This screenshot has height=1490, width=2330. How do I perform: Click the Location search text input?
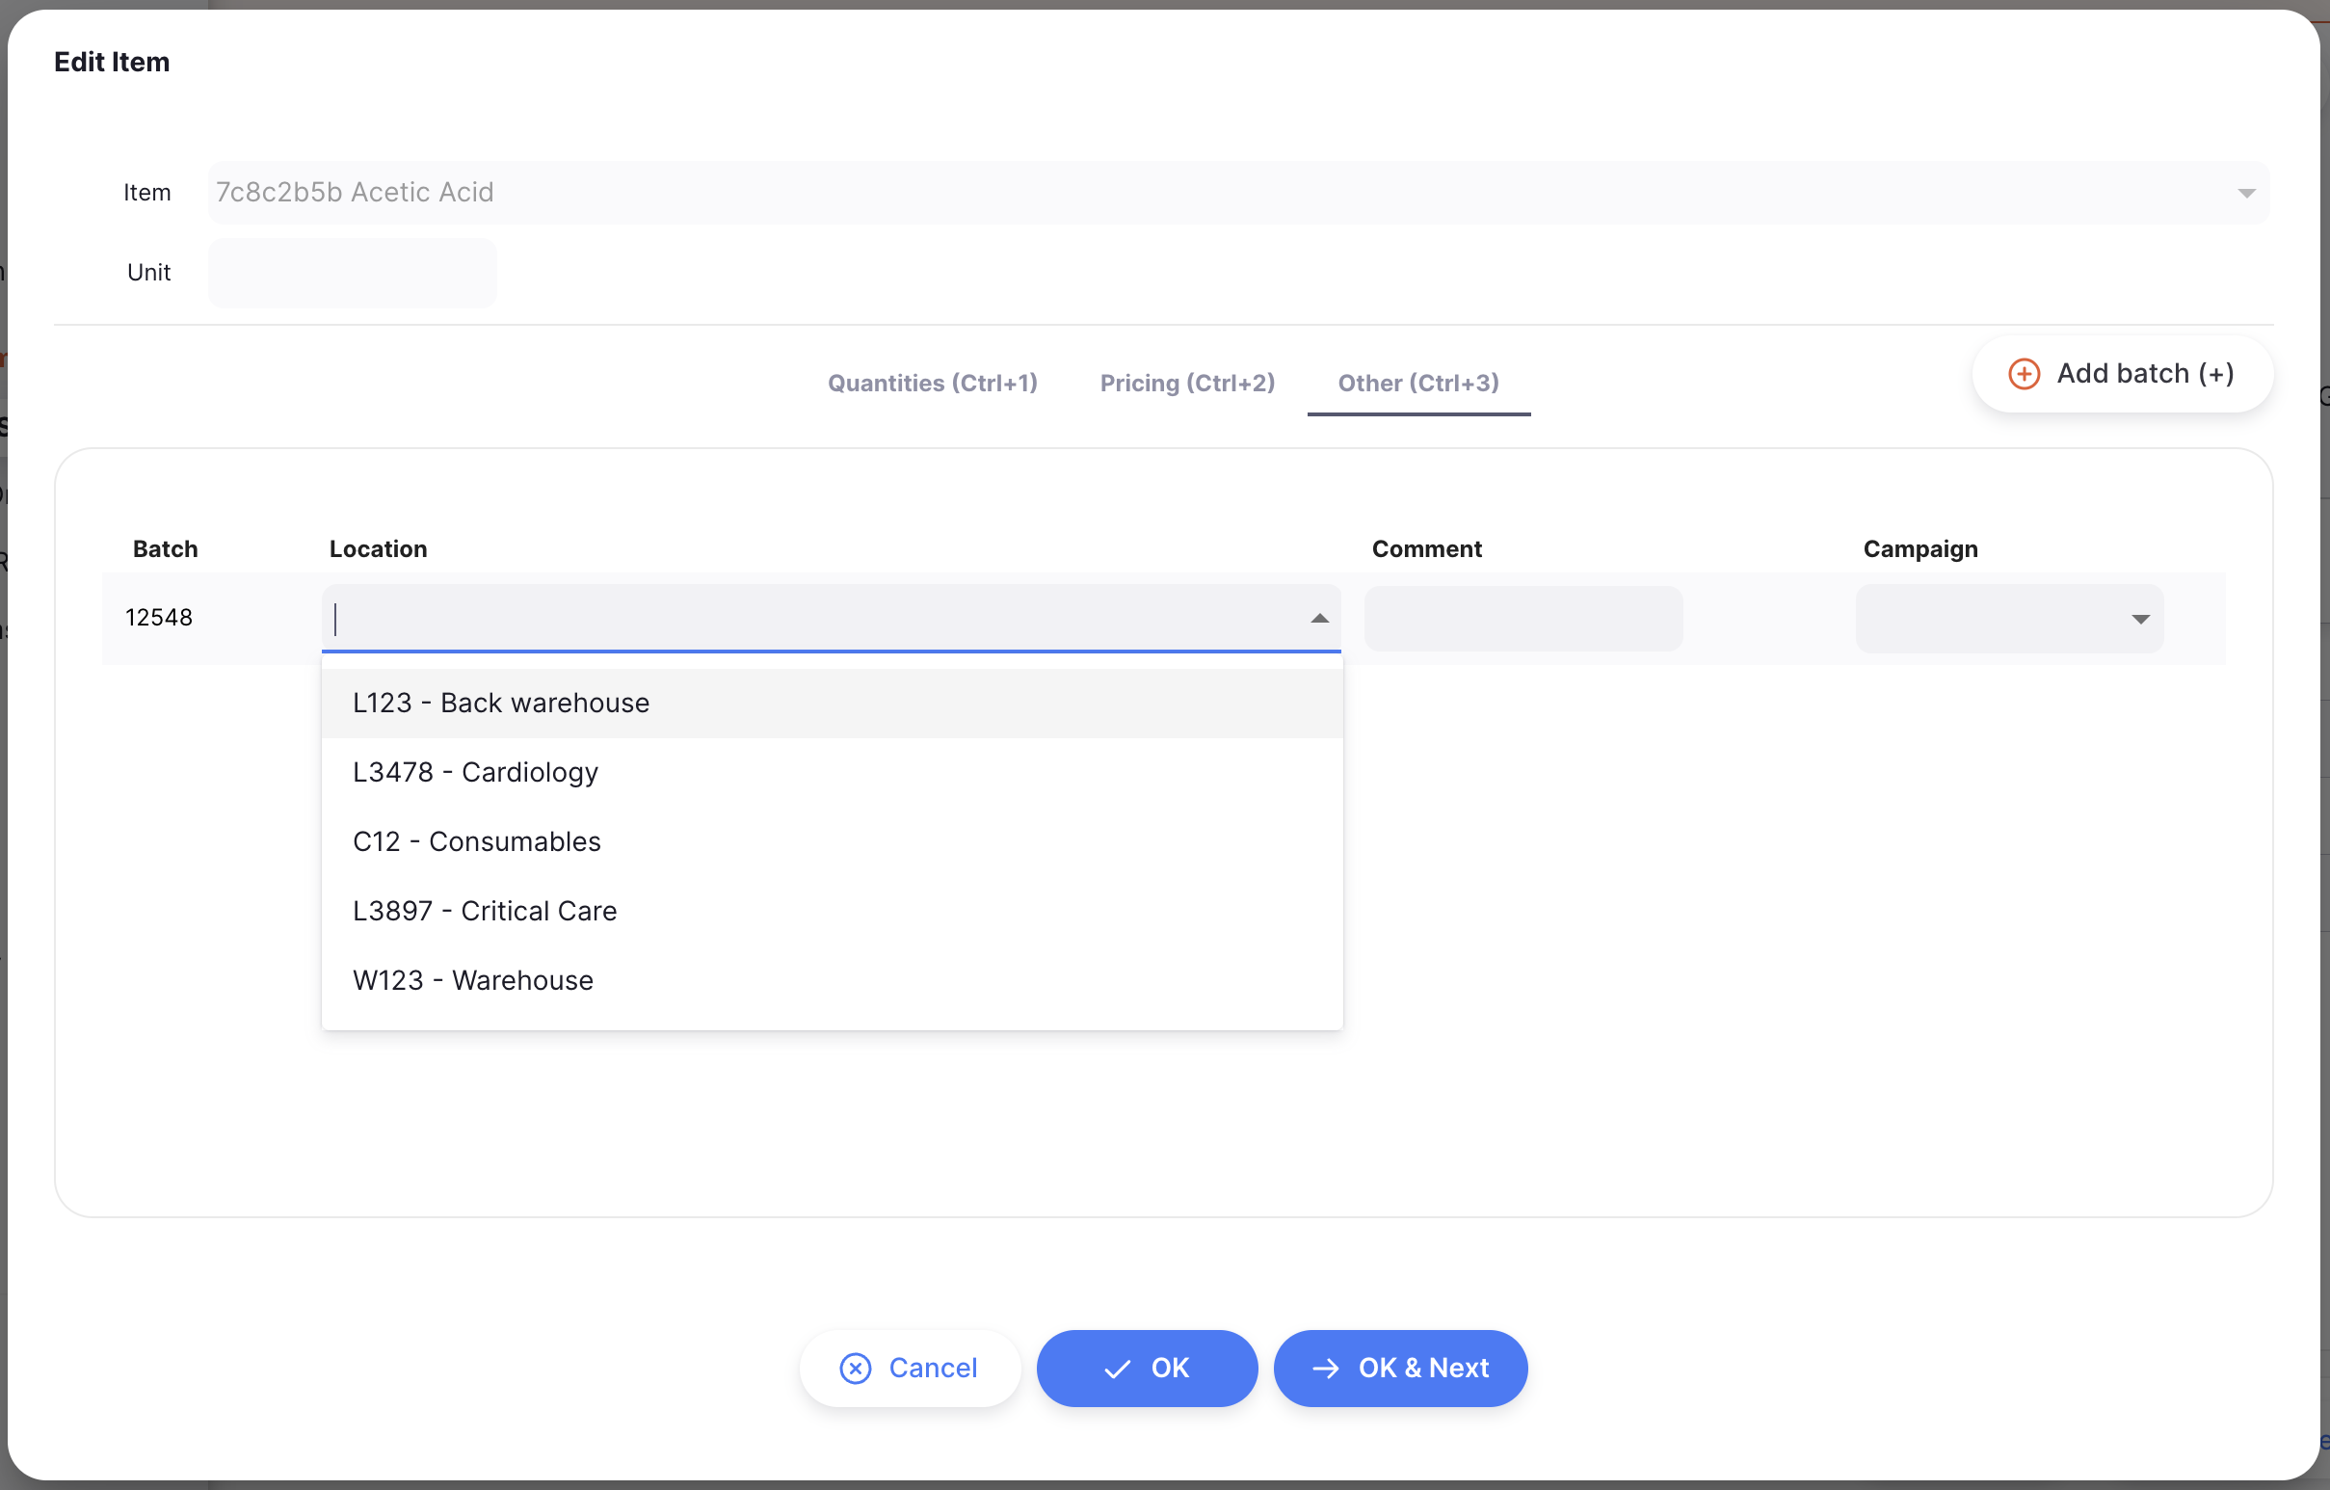[x=812, y=618]
